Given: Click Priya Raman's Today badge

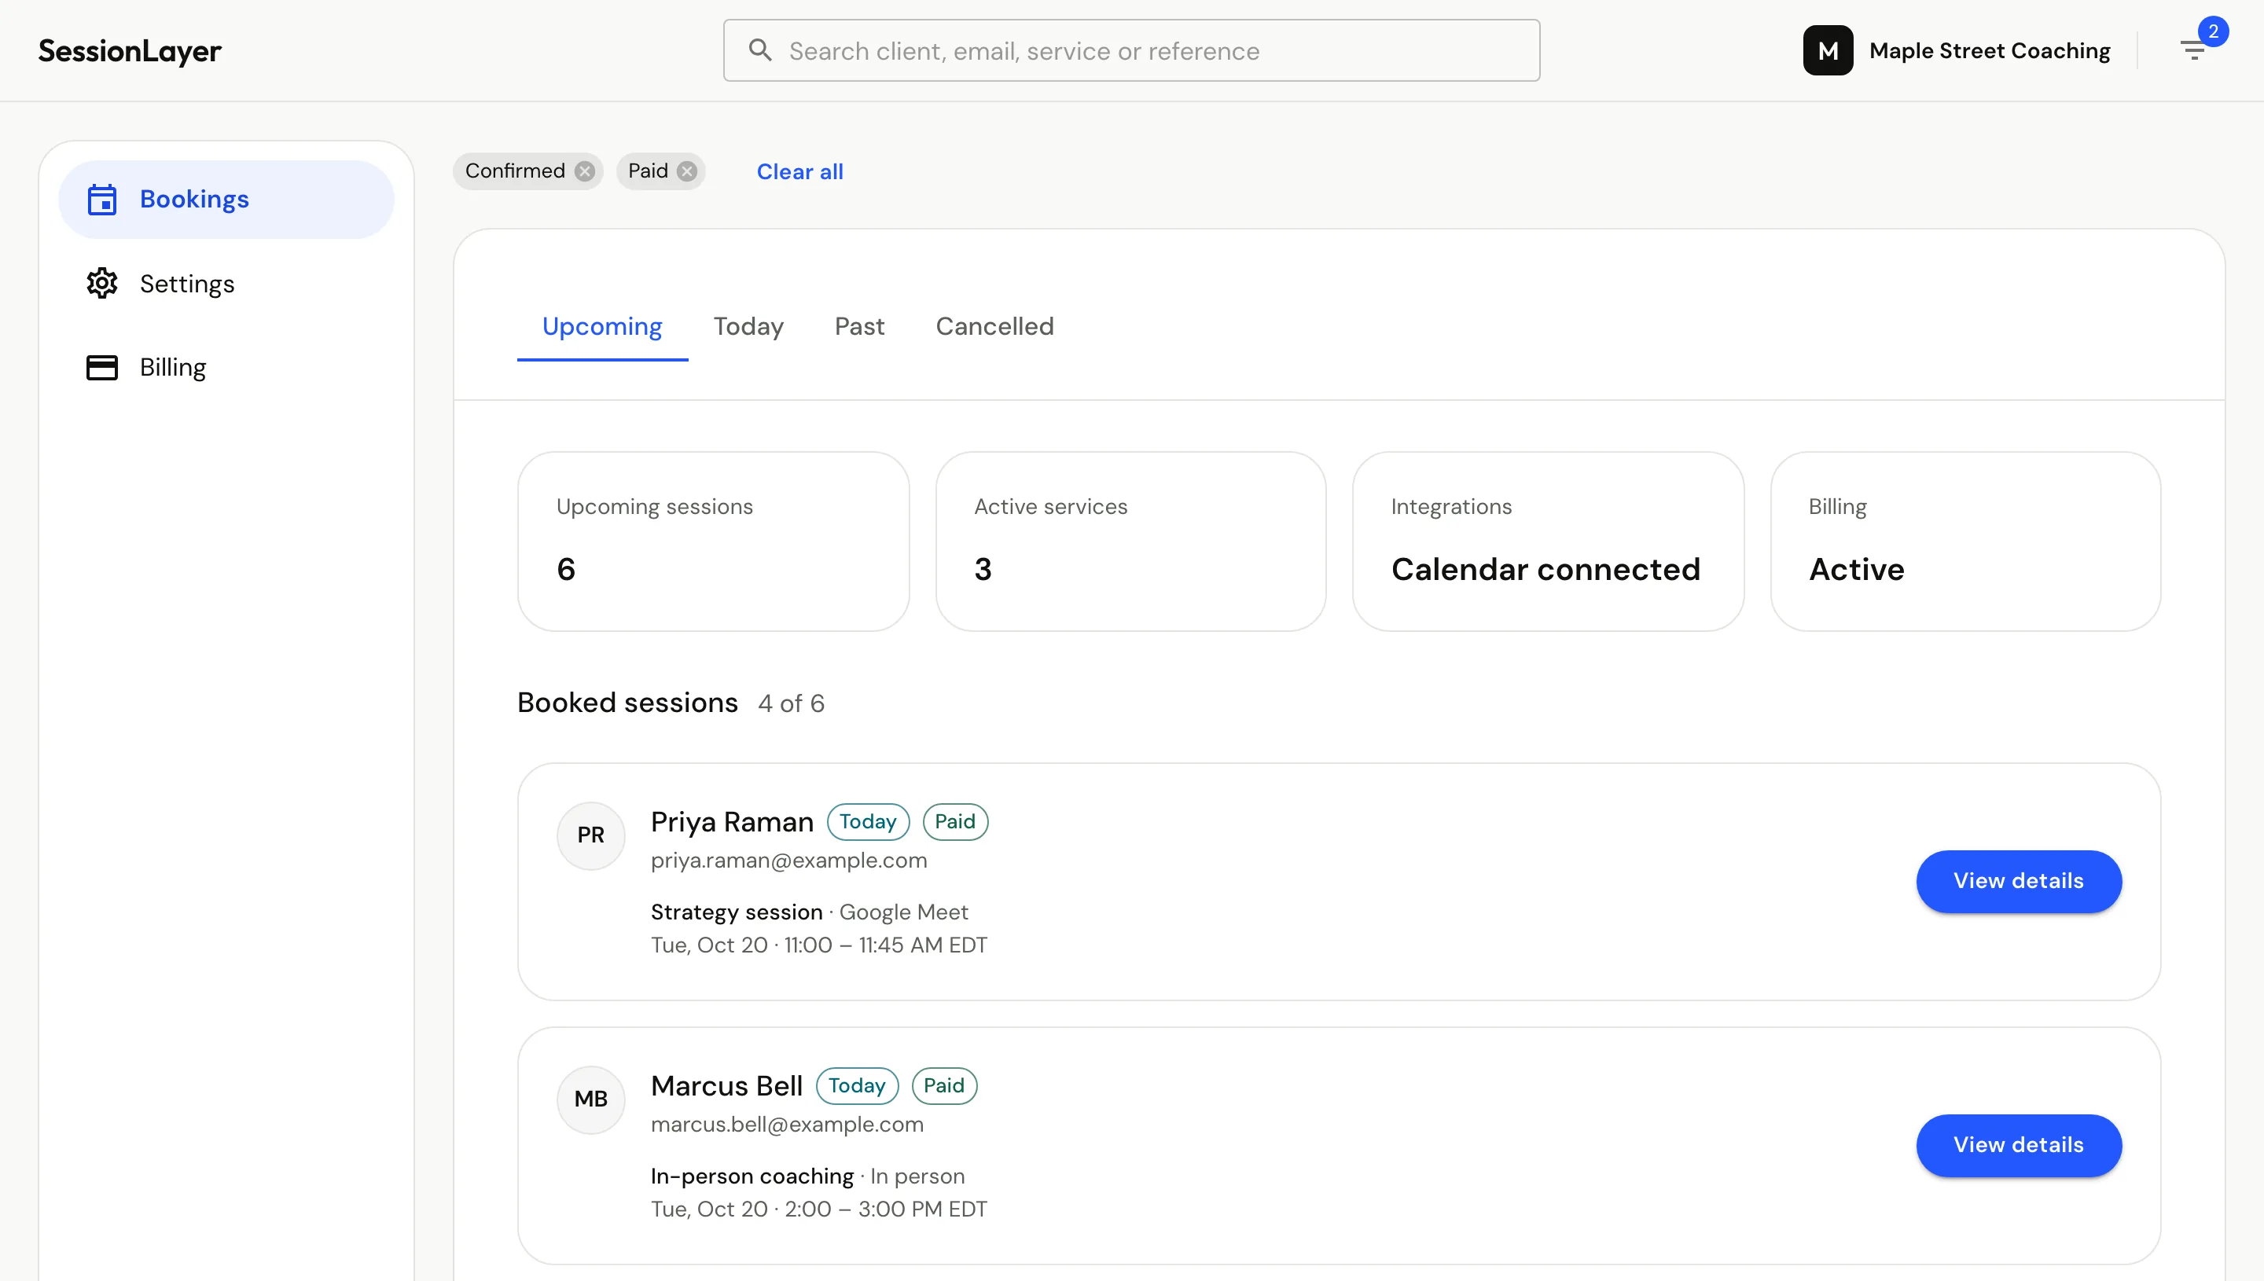Looking at the screenshot, I should coord(868,822).
